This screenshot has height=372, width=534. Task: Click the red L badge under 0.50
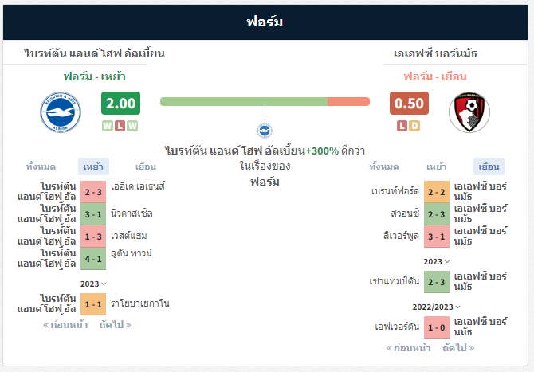[402, 126]
